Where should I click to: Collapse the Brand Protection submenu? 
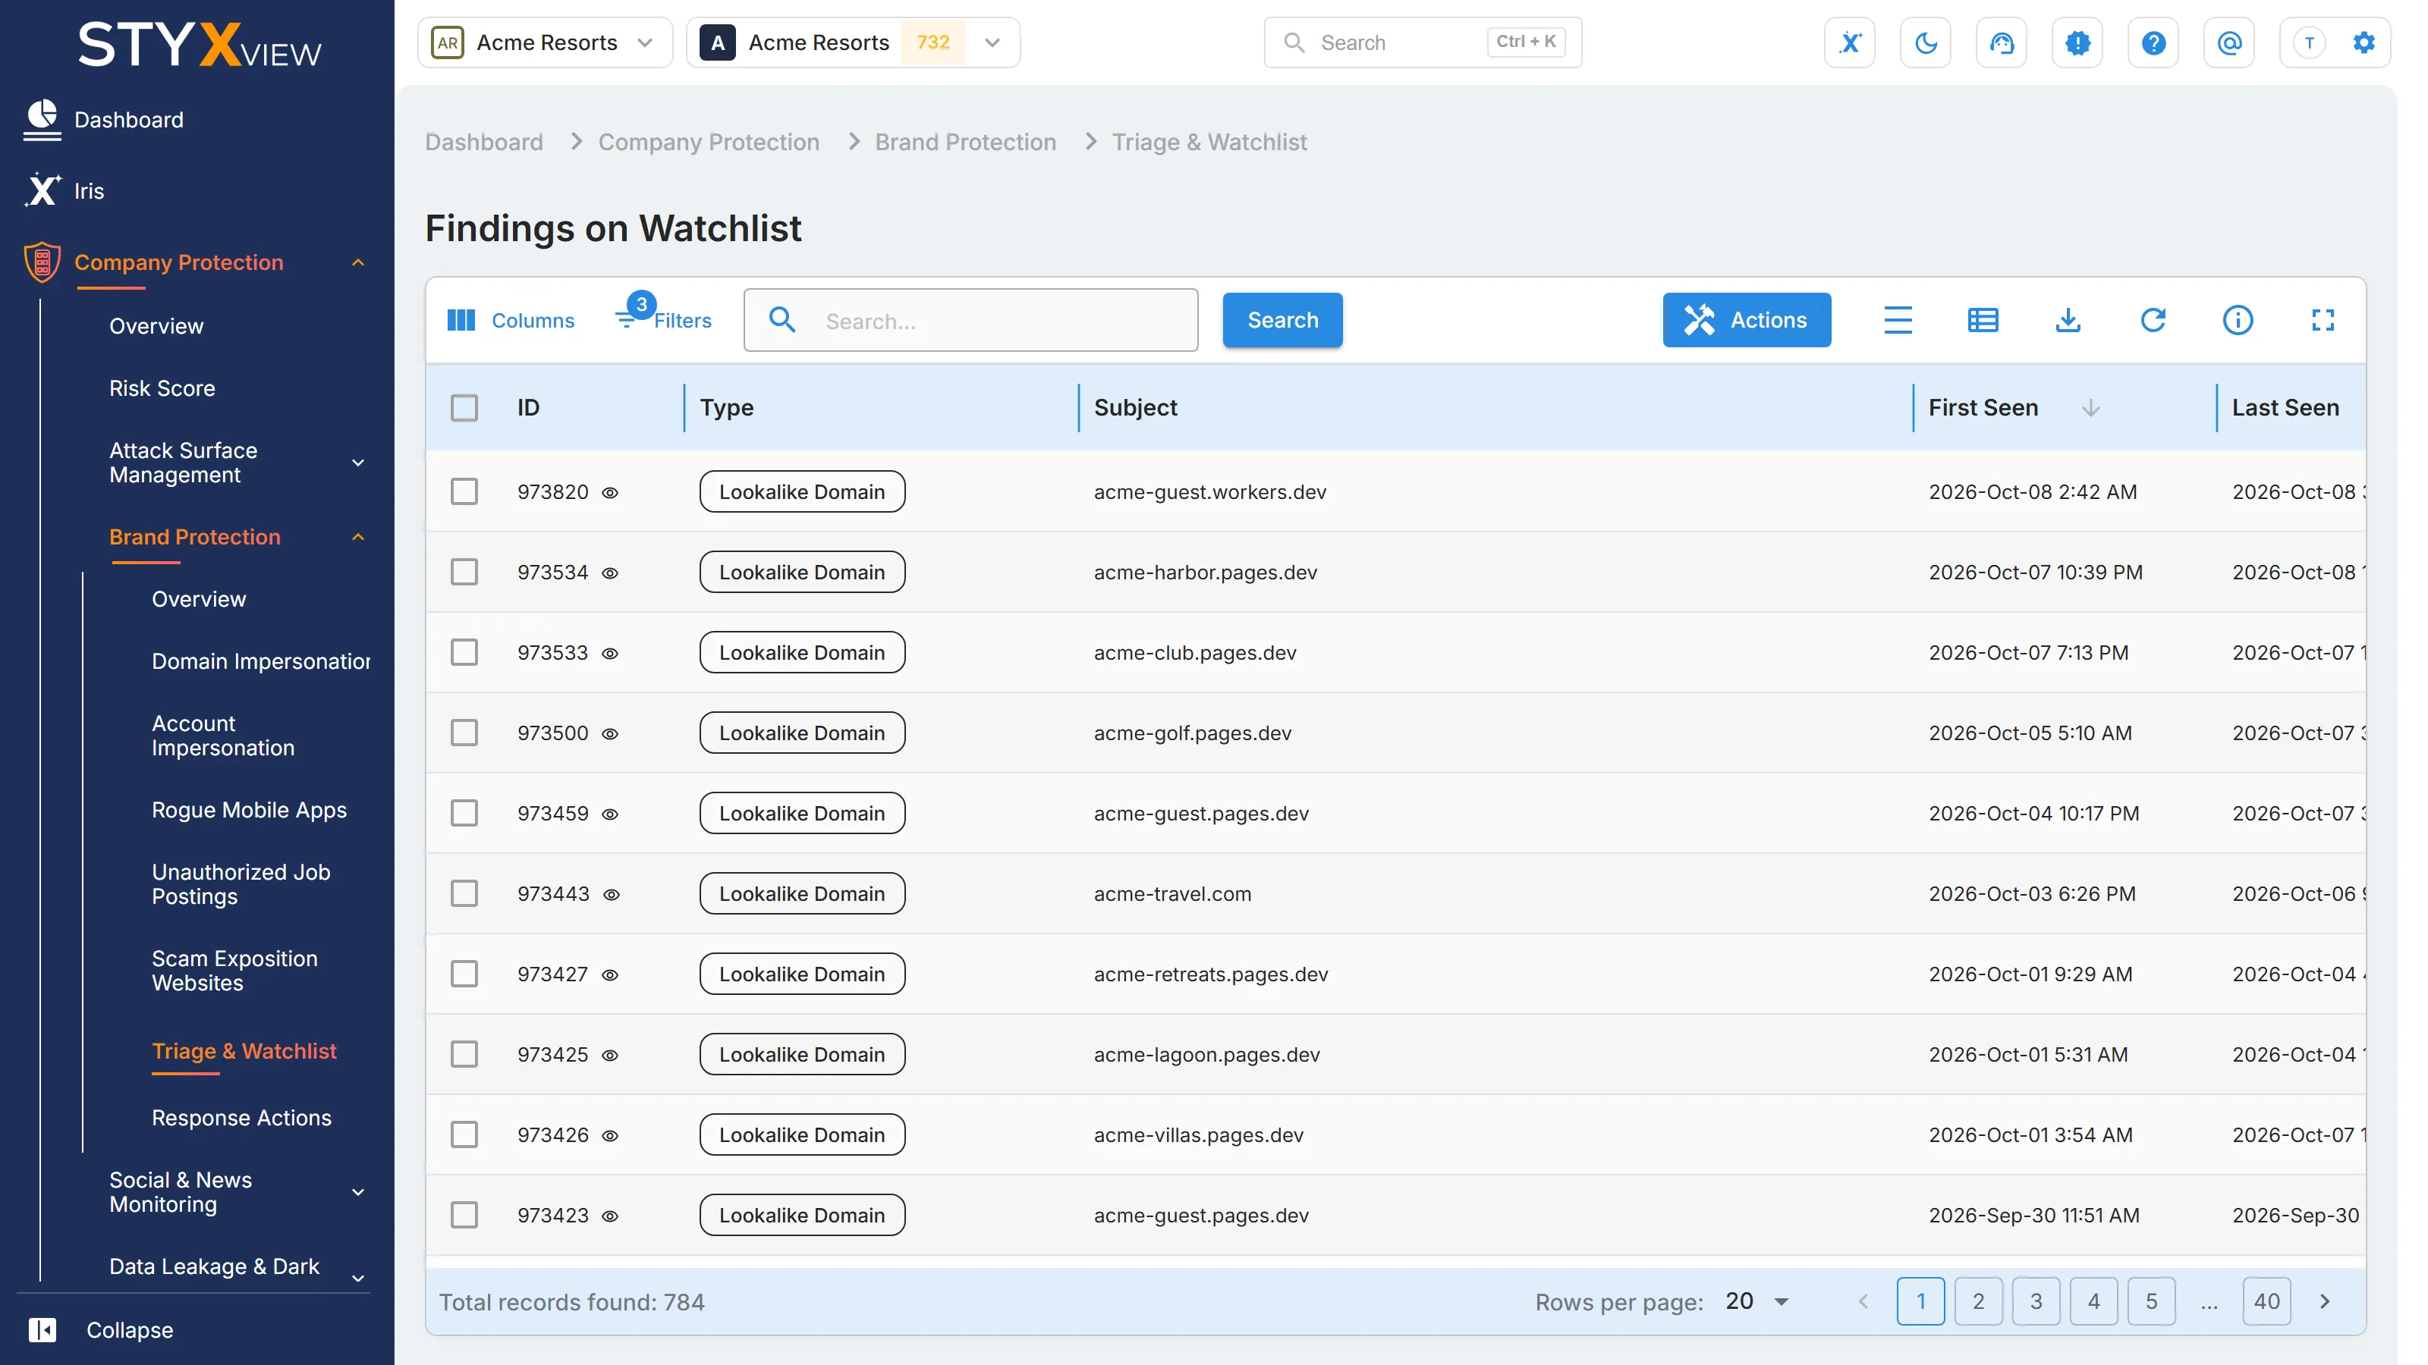pyautogui.click(x=358, y=537)
